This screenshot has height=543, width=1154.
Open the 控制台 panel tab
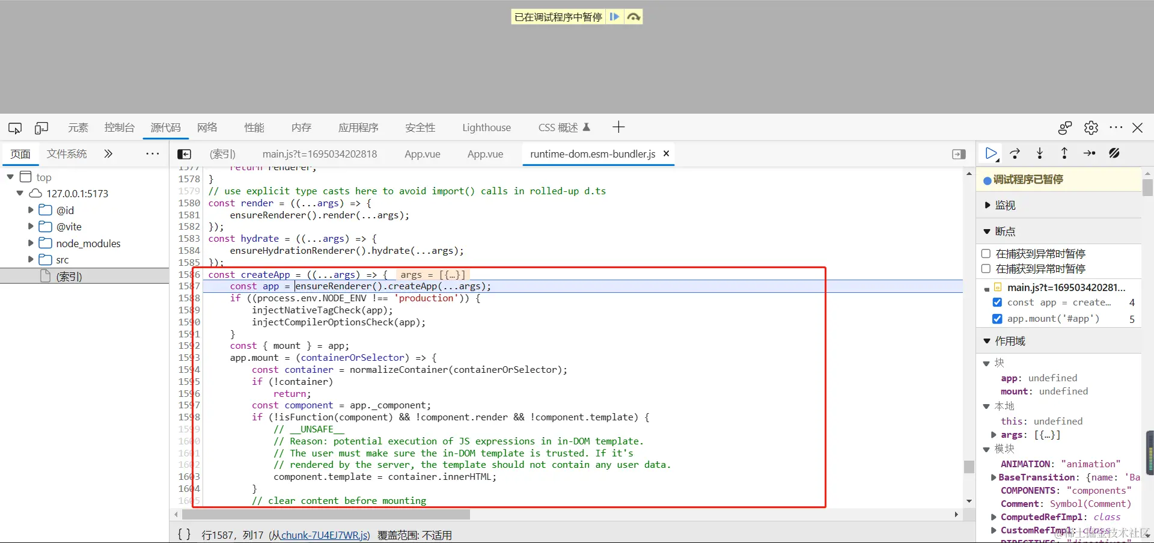point(120,127)
